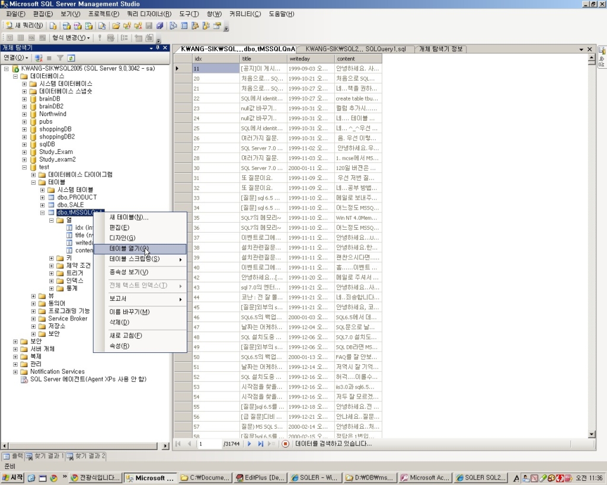This screenshot has width=607, height=485.
Task: Select the Study_Exam database
Action: 56,152
